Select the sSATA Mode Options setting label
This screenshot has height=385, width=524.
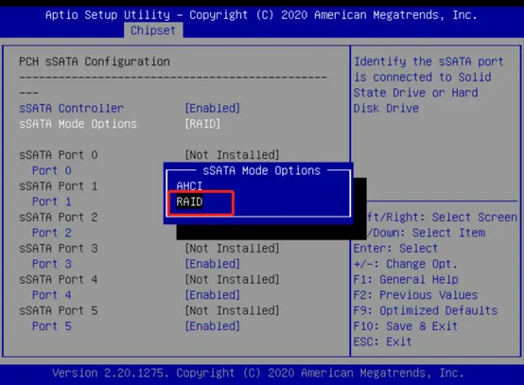click(78, 124)
